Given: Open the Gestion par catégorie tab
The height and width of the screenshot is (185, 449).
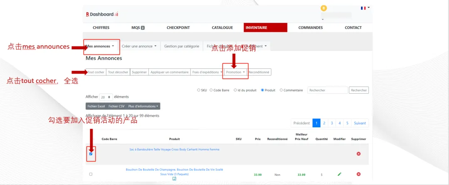Looking at the screenshot, I should pos(182,46).
